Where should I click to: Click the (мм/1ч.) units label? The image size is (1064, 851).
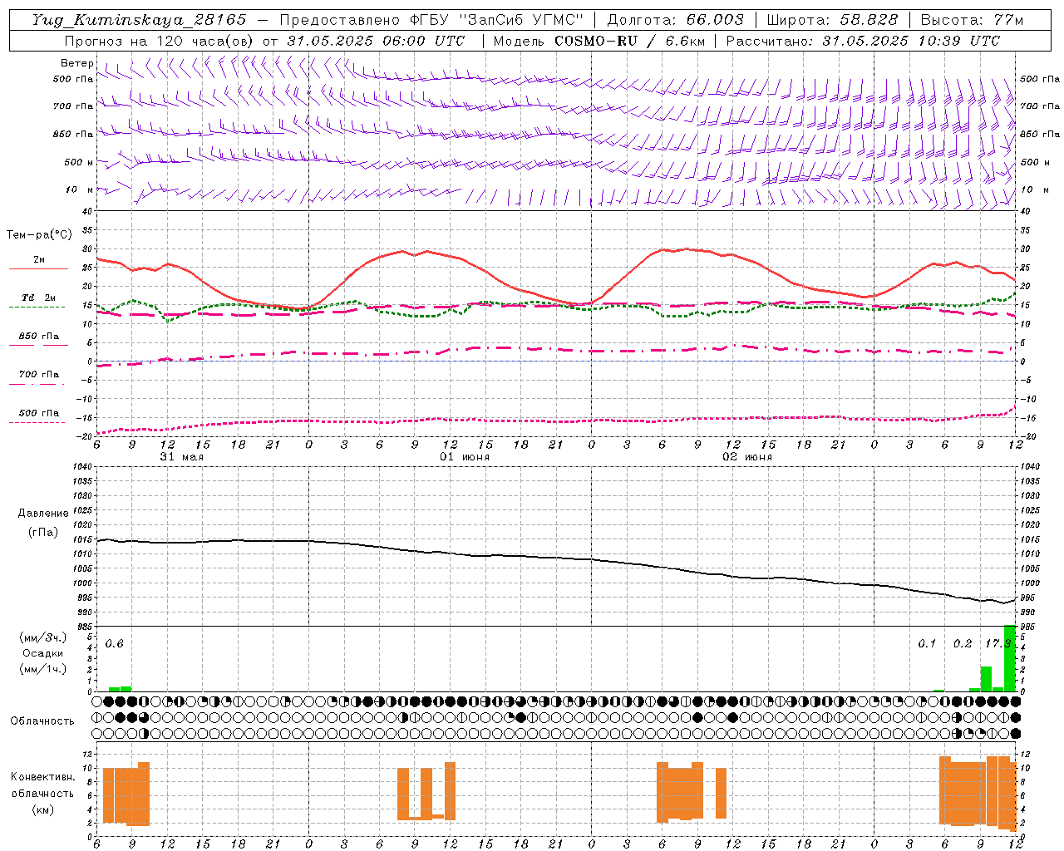click(42, 669)
